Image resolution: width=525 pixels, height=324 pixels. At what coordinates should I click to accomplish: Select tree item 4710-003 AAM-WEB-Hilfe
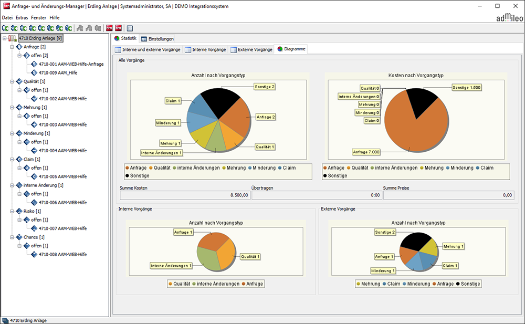(62, 124)
